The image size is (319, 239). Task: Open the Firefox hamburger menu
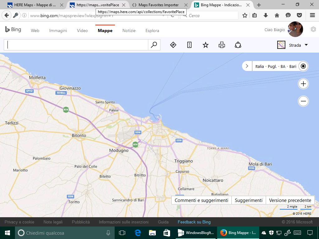point(312,15)
